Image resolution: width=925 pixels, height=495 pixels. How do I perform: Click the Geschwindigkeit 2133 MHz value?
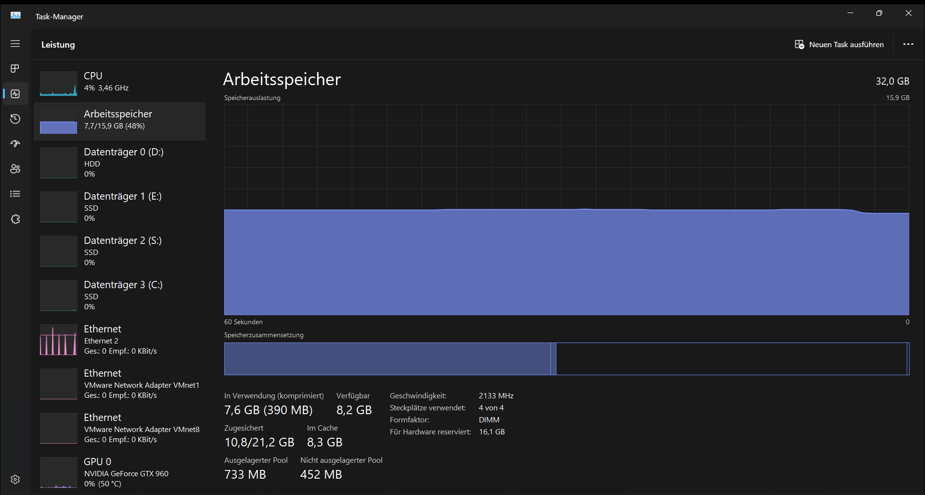(496, 396)
